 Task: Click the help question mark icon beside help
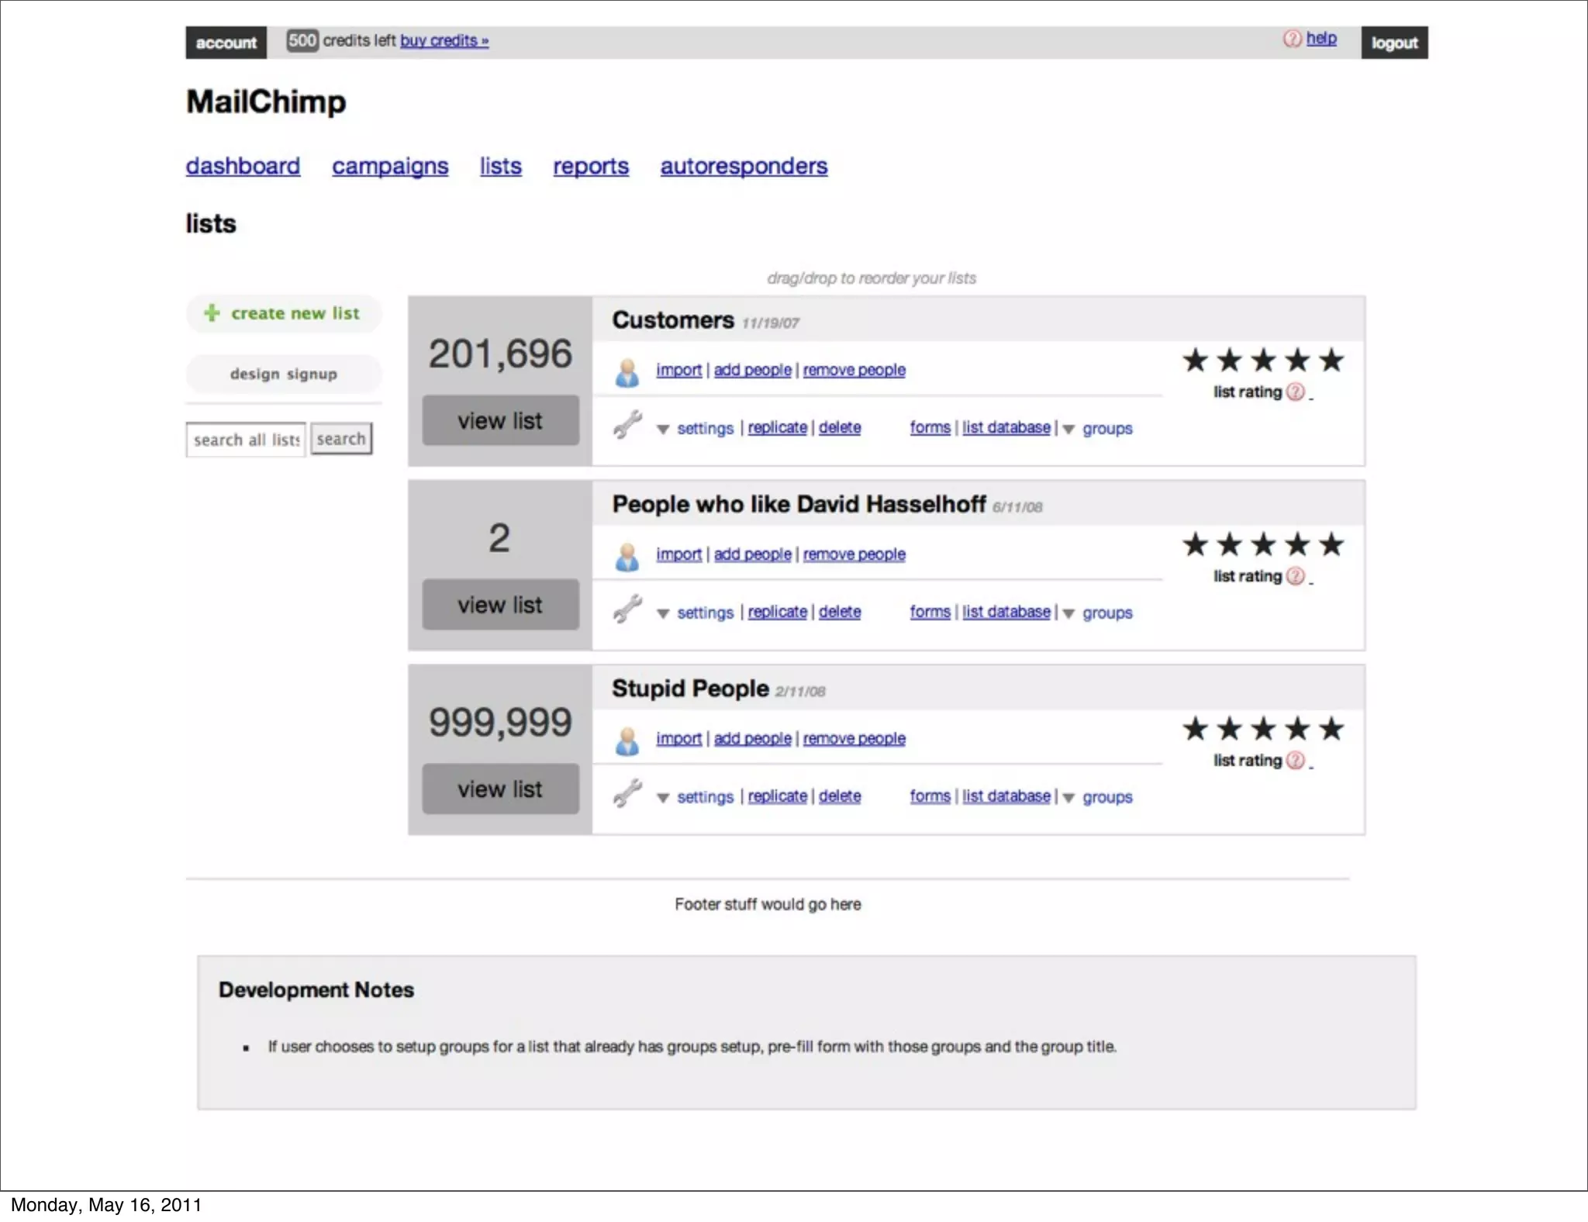[1292, 39]
